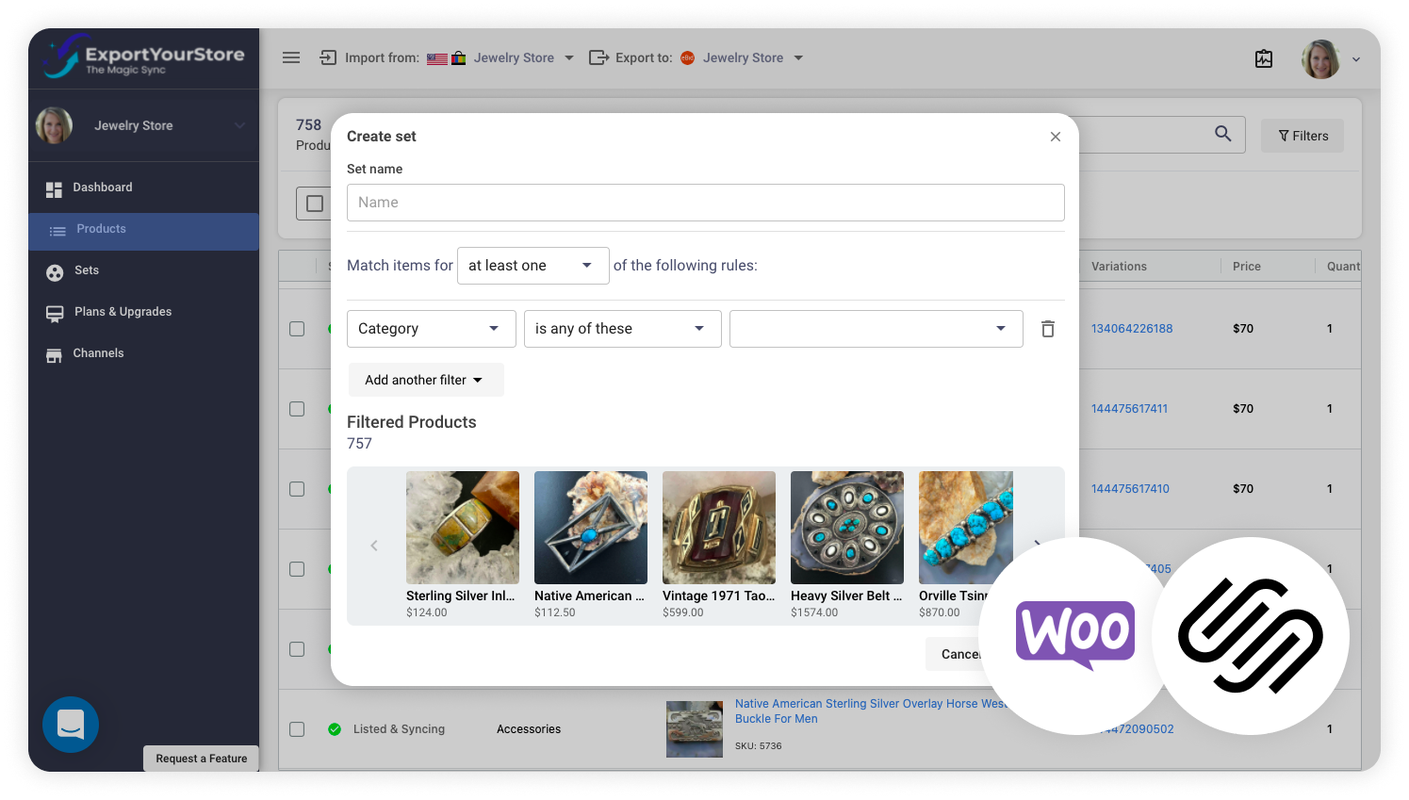The height and width of the screenshot is (800, 1409).
Task: Focus the Set name input field
Action: (x=706, y=203)
